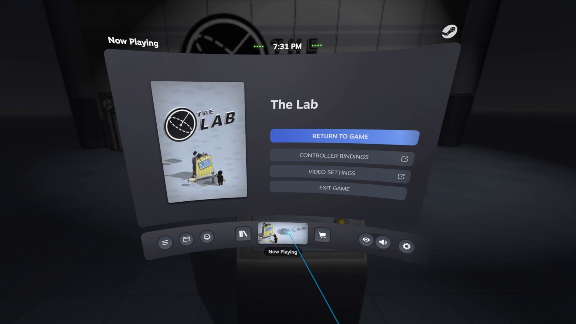
Task: Open Controller Bindings settings
Action: (339, 156)
